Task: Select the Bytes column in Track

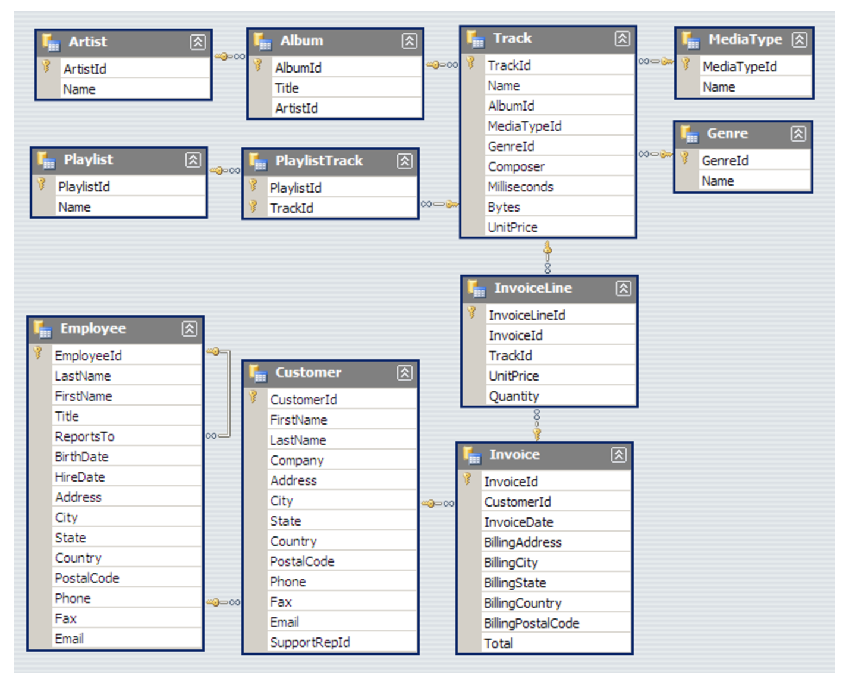Action: [559, 207]
